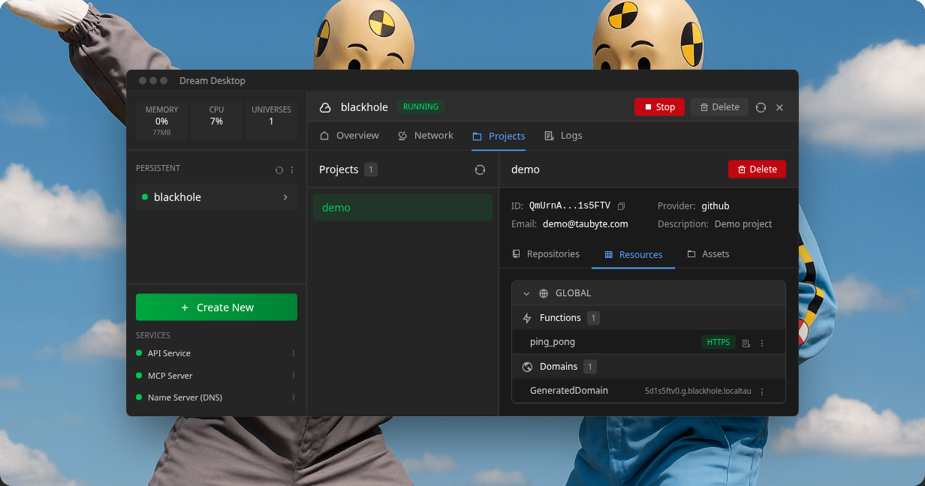This screenshot has height=486, width=925.
Task: Refresh the PERSISTENT universes section
Action: (x=279, y=170)
